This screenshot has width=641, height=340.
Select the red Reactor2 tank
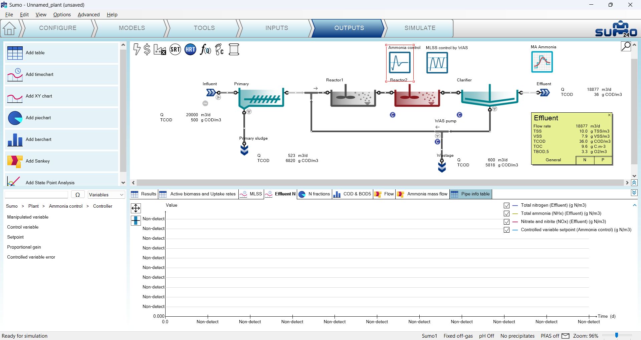click(417, 96)
